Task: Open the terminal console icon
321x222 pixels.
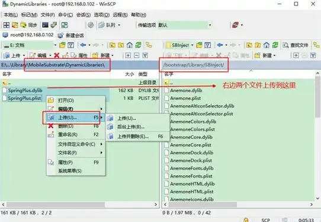Action: (45, 25)
